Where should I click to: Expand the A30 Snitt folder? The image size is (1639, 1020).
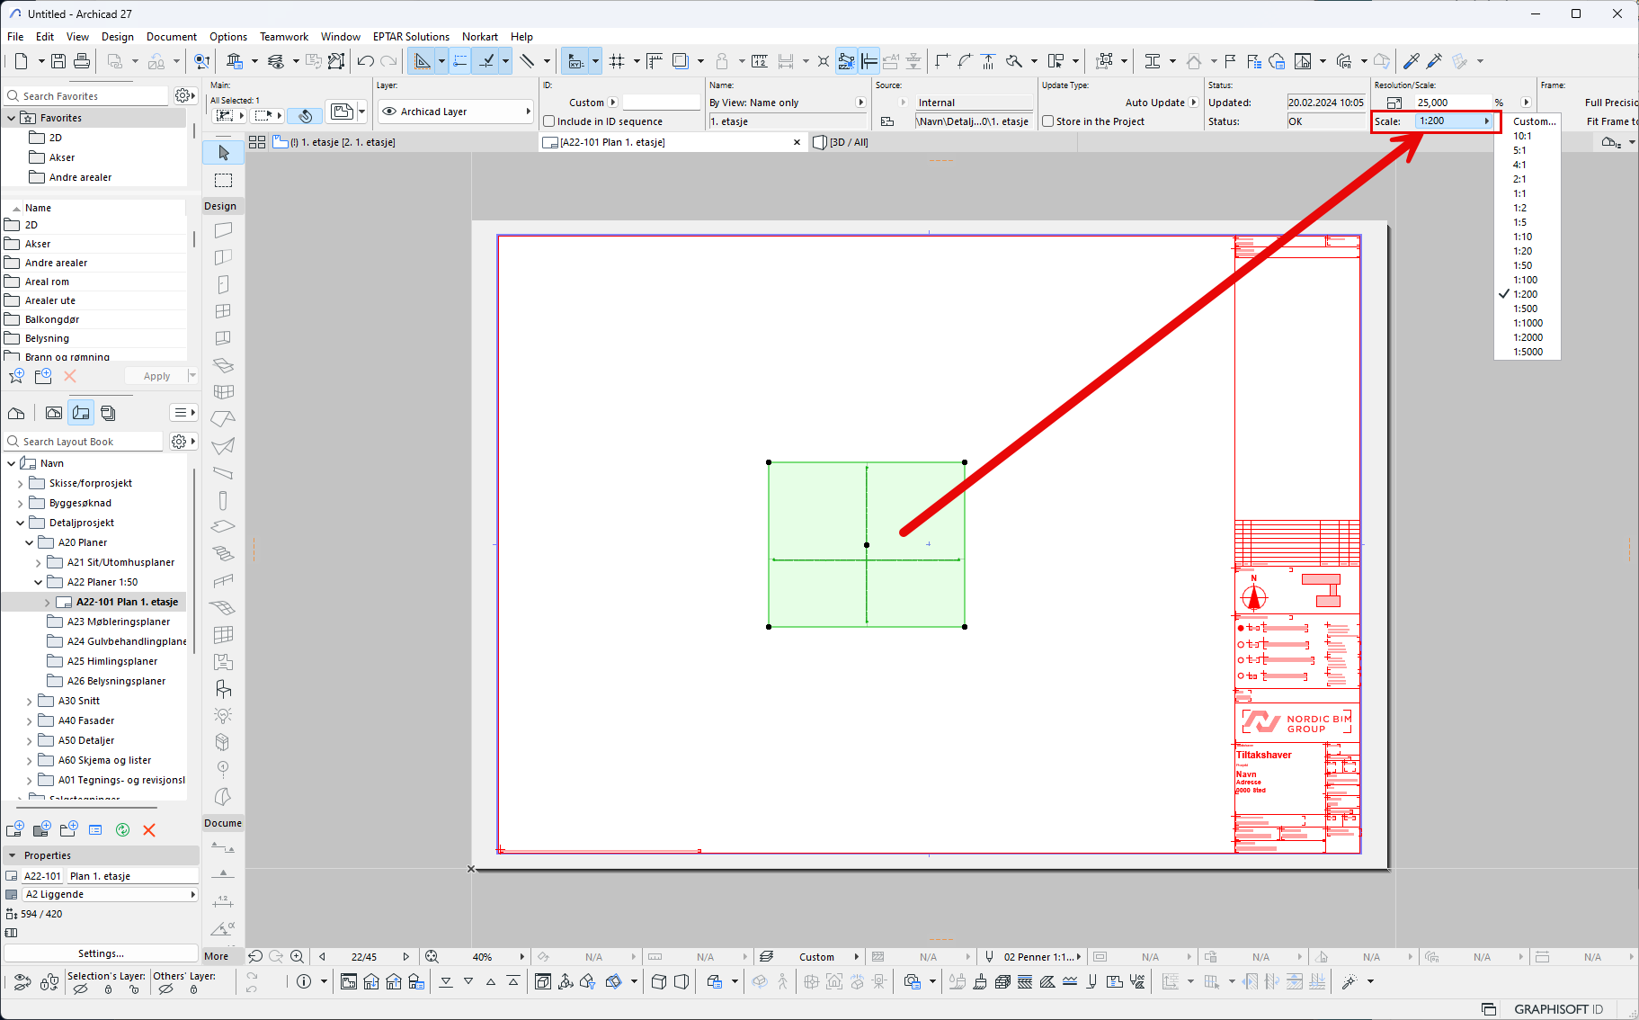click(x=30, y=702)
